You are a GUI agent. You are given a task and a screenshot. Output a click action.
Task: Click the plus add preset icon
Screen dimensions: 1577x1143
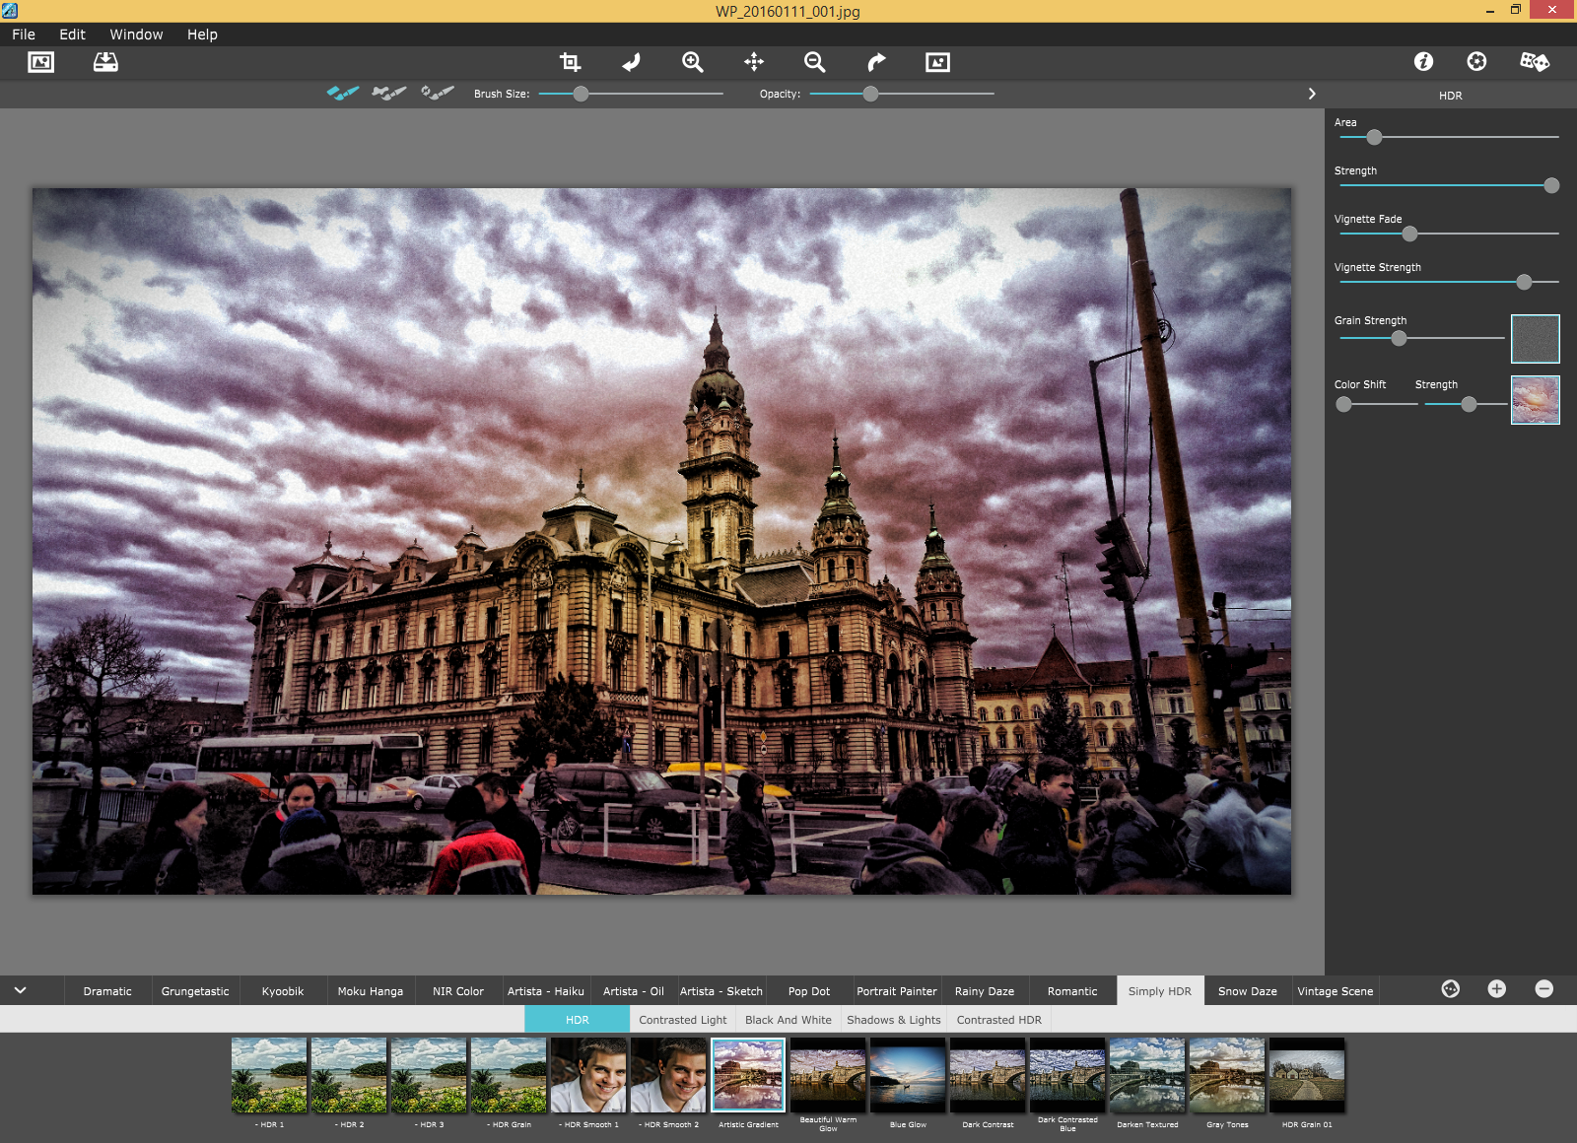[x=1497, y=989]
